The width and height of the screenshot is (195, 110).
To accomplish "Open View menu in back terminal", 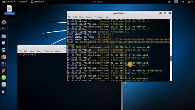I will 32,51.
